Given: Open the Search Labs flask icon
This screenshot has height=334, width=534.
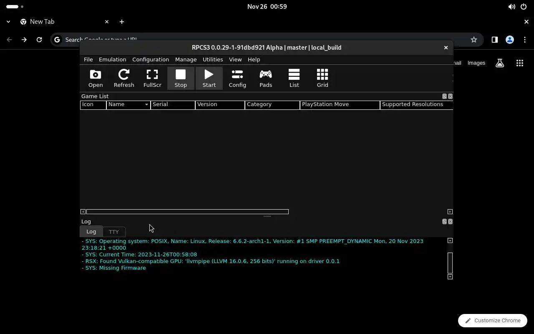Looking at the screenshot, I should (500, 63).
